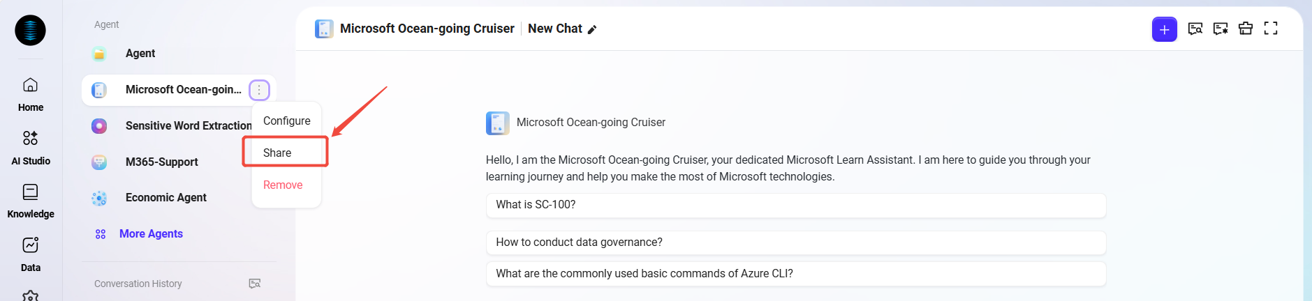Viewport: 1312px width, 301px height.
Task: Click the purple new chat plus button
Action: [1164, 29]
